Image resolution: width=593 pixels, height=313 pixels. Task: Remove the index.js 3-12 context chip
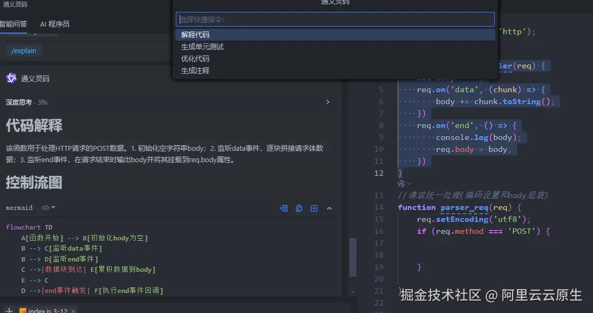tap(73, 311)
